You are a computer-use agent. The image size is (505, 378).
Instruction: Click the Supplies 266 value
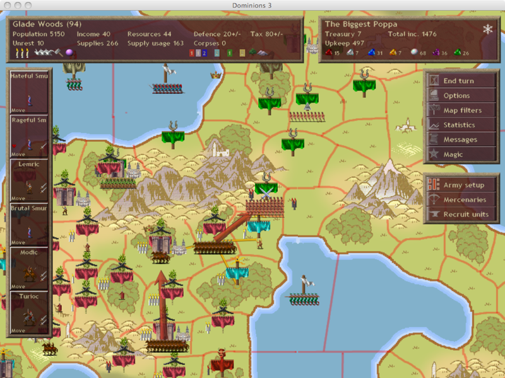pyautogui.click(x=98, y=43)
